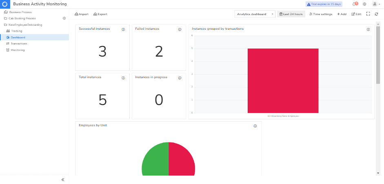Image resolution: width=384 pixels, height=184 pixels.
Task: Click the info icon on Total instances
Action: pyautogui.click(x=123, y=78)
